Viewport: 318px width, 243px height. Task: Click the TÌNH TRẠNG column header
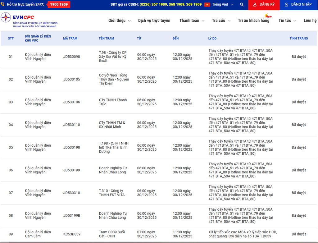point(298,39)
